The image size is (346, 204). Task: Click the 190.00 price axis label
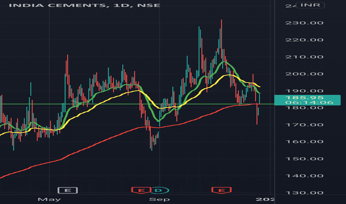[304, 91]
